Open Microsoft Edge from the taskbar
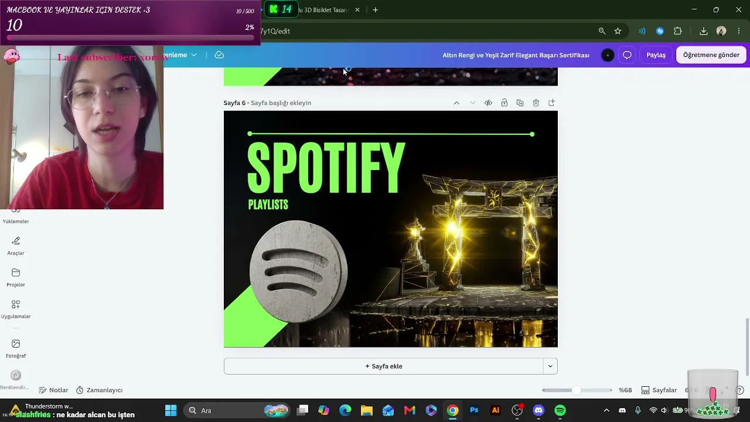Image resolution: width=750 pixels, height=422 pixels. pos(345,410)
